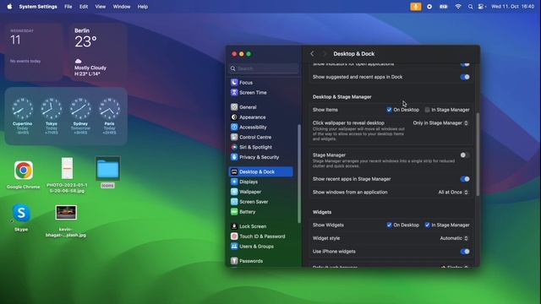The width and height of the screenshot is (541, 304).
Task: Open the Control Centre icon
Action: (234, 137)
